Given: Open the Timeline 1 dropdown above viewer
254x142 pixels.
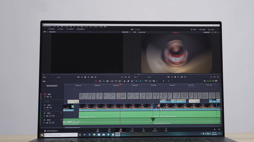Looking at the screenshot, I should pyautogui.click(x=176, y=32).
